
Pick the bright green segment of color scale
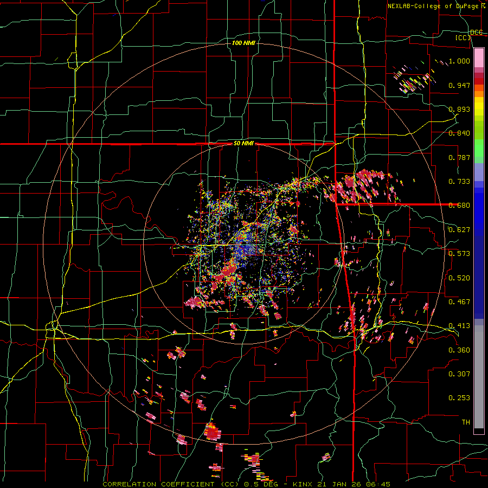click(x=479, y=149)
